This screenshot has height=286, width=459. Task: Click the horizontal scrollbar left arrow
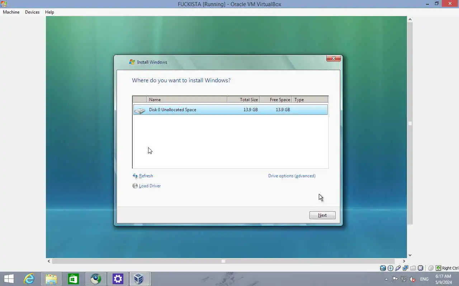(49, 261)
